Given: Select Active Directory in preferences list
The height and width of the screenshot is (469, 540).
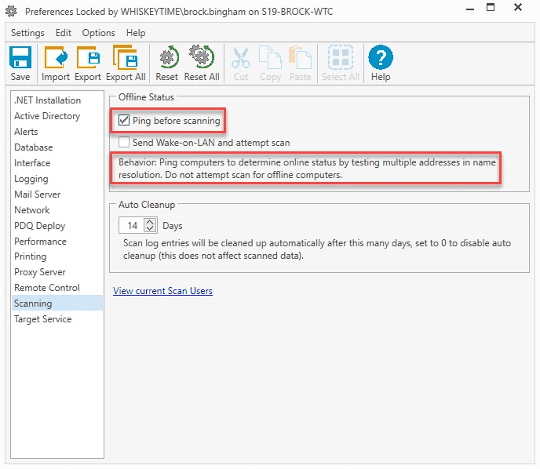Looking at the screenshot, I should pos(47,116).
